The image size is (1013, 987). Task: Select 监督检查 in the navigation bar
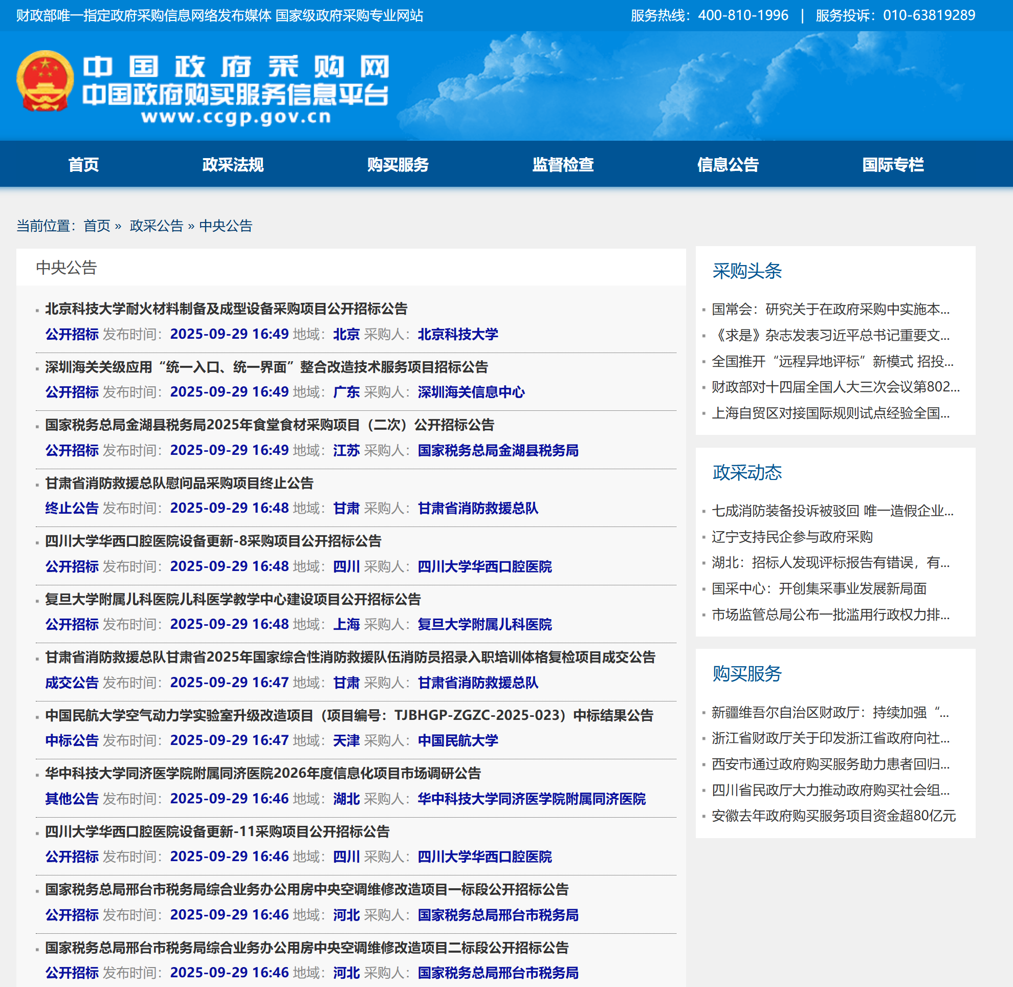[x=562, y=165]
